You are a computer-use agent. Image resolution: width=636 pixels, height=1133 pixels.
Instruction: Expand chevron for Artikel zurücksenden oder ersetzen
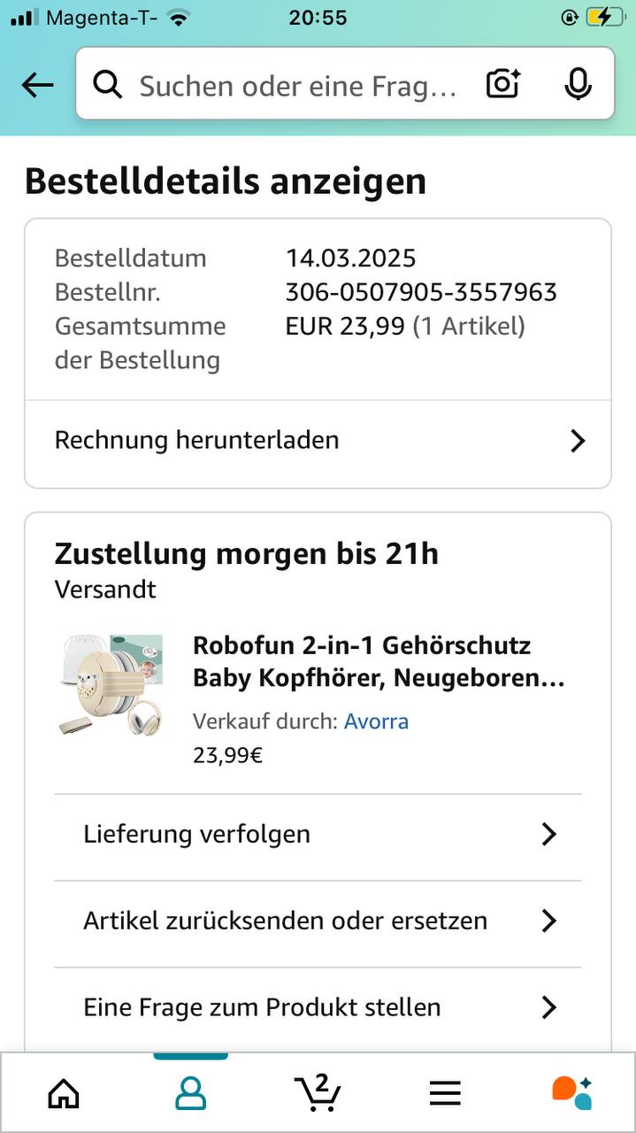[548, 921]
